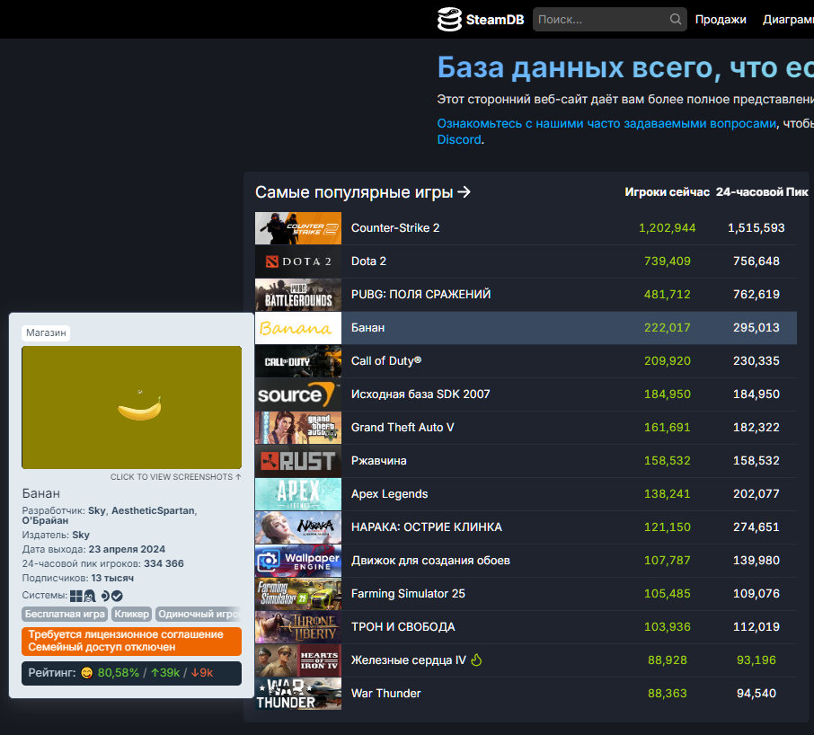Viewport: 814px width, 735px height.
Task: Open the Apex Legends thumbnail
Action: (x=298, y=493)
